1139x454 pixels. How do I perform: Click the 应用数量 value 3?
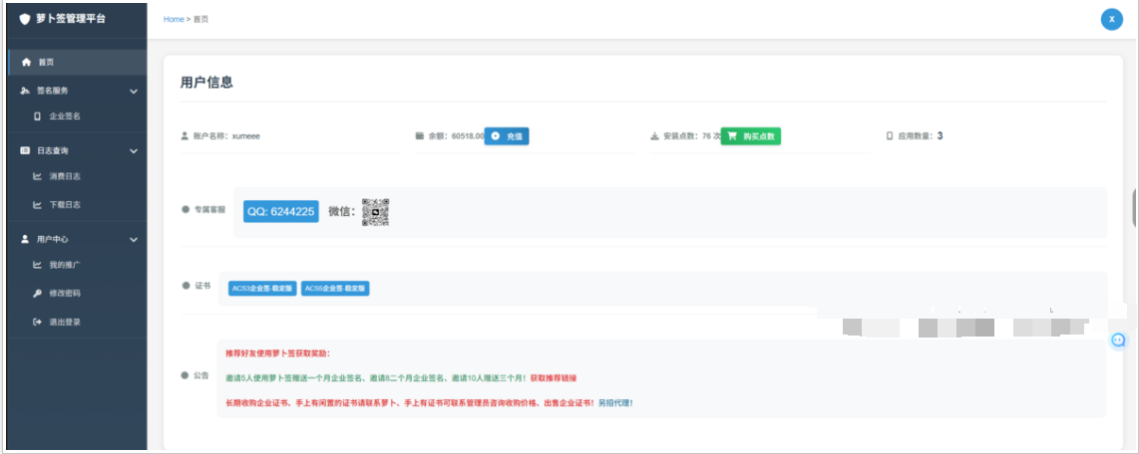940,135
